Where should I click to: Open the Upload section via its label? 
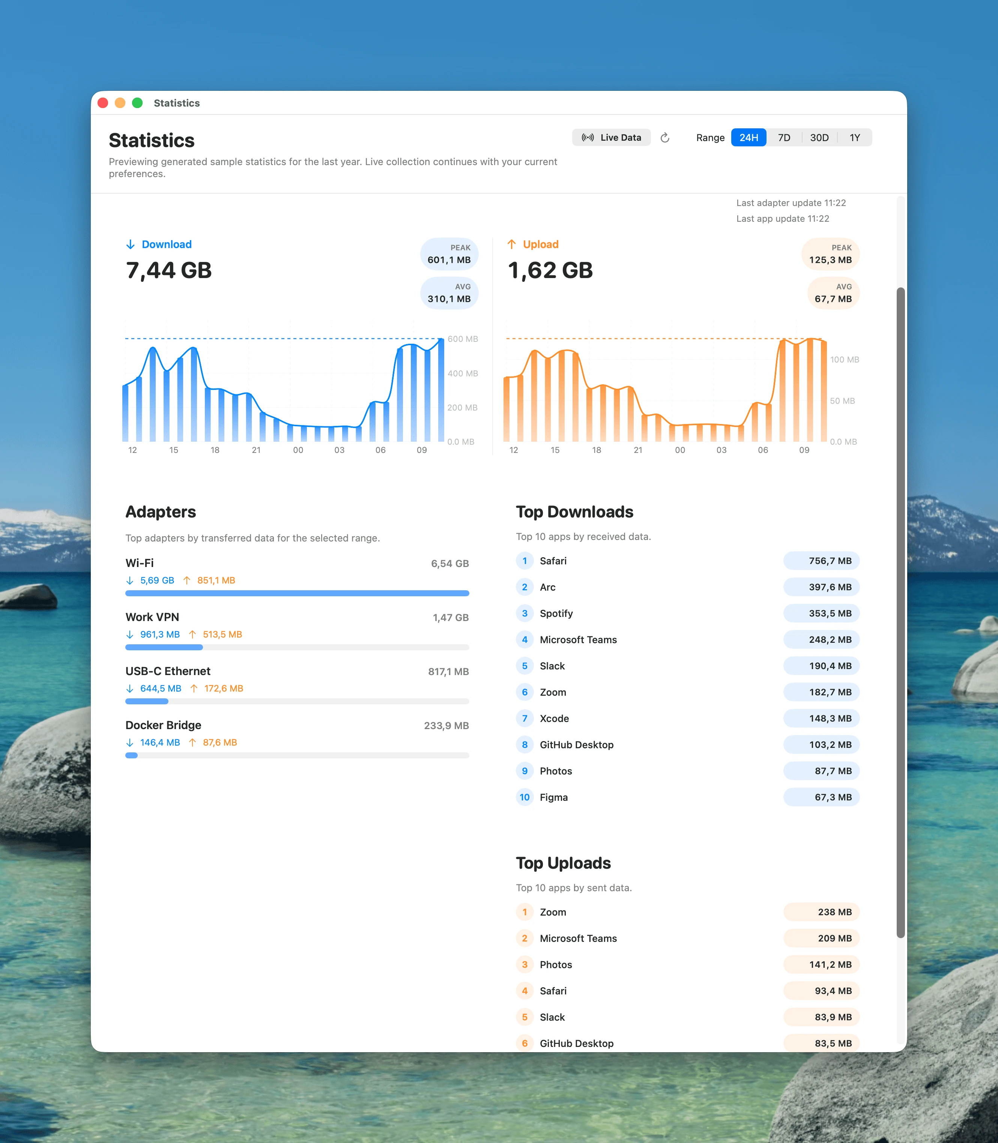point(541,244)
